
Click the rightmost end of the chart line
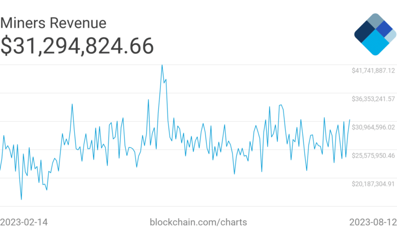tap(350, 119)
